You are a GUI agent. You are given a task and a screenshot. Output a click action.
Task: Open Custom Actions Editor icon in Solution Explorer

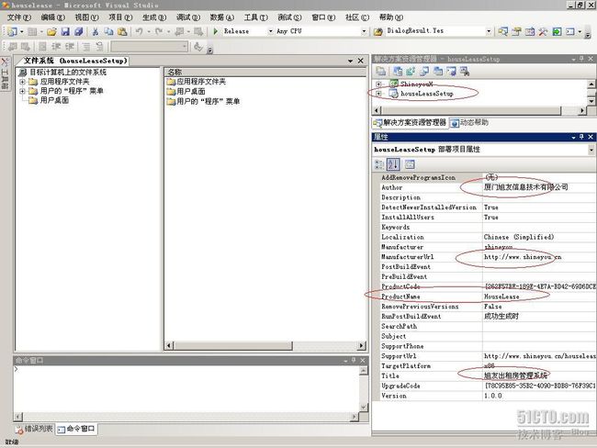coord(451,71)
